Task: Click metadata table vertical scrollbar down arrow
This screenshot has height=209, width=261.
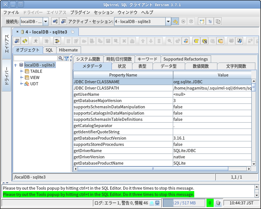Action: (x=254, y=164)
